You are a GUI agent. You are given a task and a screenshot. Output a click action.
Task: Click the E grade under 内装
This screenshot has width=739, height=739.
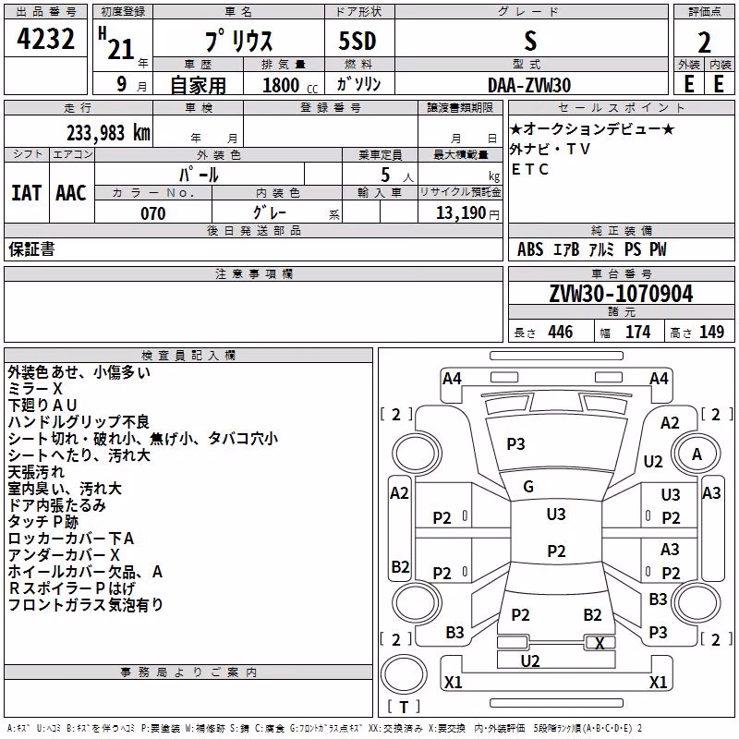click(x=719, y=84)
